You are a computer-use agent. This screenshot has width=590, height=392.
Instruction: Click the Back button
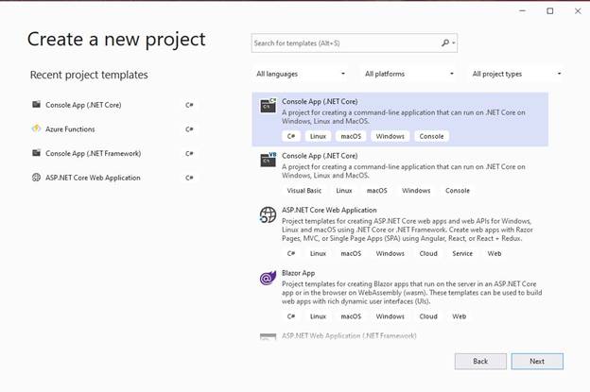[x=480, y=361]
